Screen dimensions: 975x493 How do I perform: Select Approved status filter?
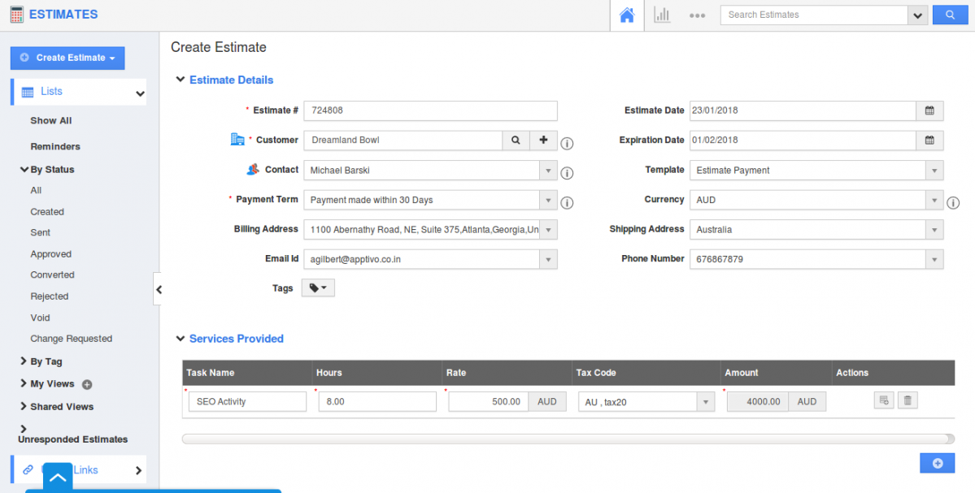[x=51, y=254]
